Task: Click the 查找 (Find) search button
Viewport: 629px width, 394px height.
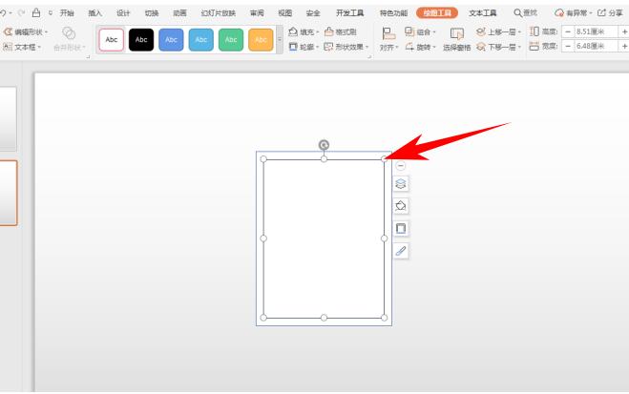Action: tap(525, 13)
